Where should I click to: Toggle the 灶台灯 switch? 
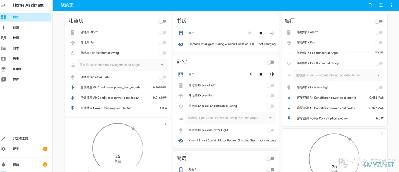[x=270, y=169]
